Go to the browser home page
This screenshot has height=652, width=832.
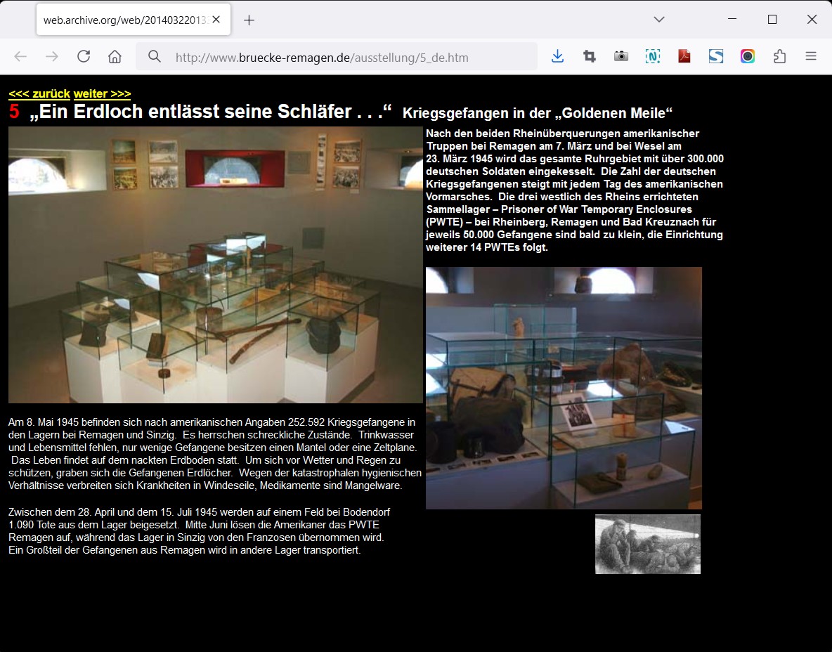(x=115, y=57)
